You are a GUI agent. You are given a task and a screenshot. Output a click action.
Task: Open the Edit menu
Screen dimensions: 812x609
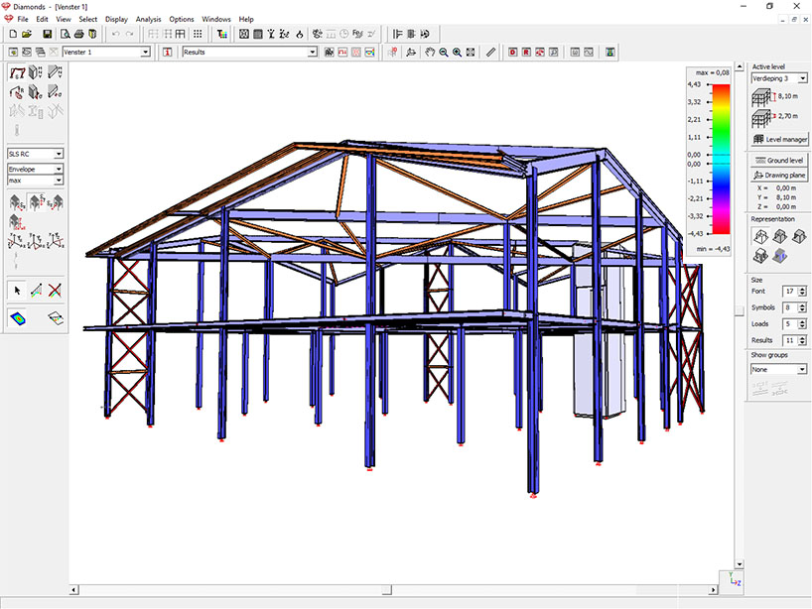pos(42,19)
